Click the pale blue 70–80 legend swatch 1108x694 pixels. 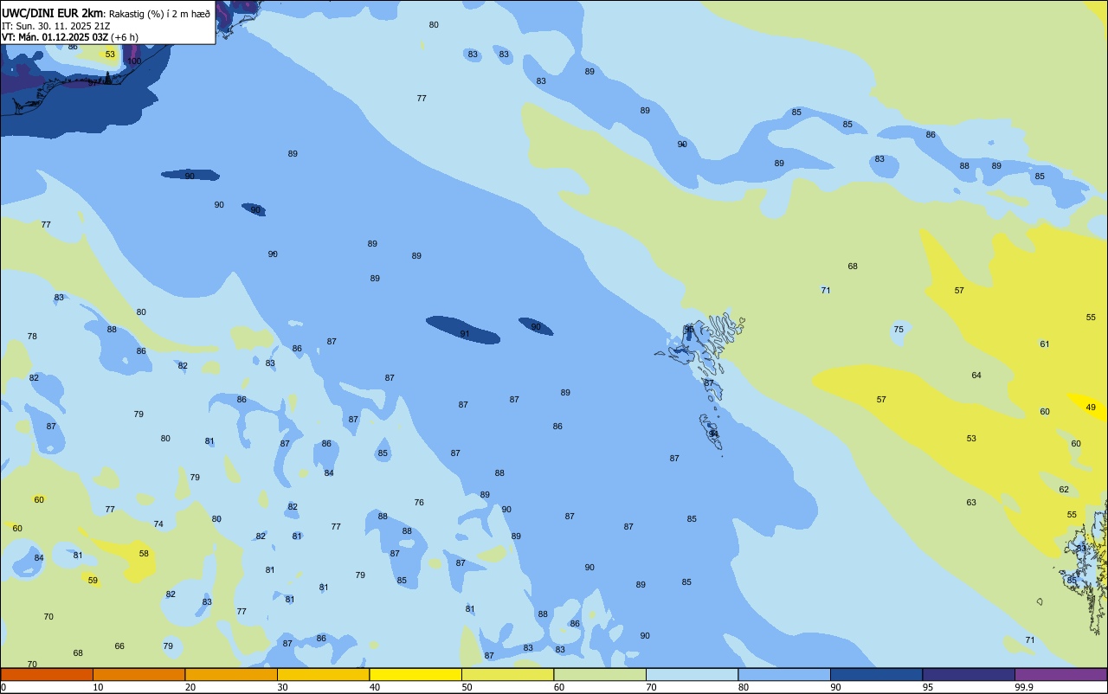point(692,674)
